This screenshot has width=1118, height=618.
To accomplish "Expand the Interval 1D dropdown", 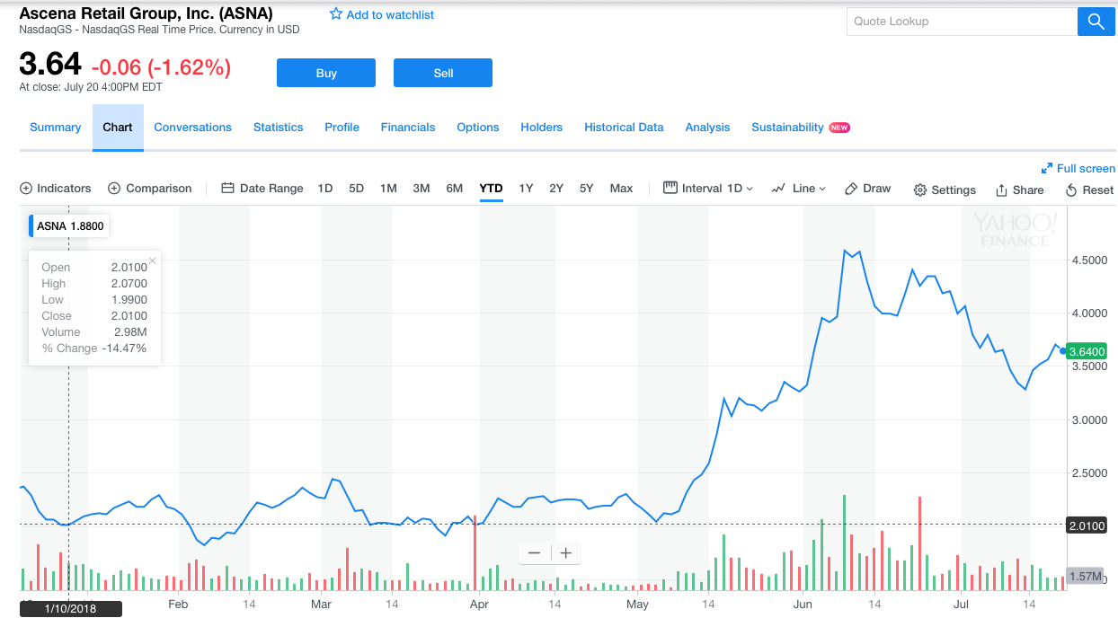I will coord(708,189).
